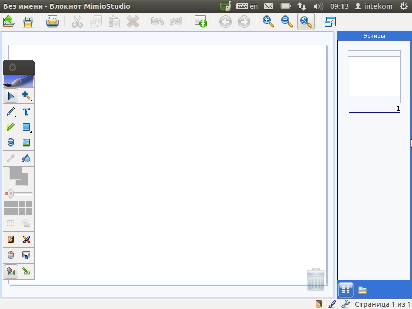This screenshot has width=412, height=309.
Task: Pick the Eyedropper color picker tool
Action: tap(11, 158)
